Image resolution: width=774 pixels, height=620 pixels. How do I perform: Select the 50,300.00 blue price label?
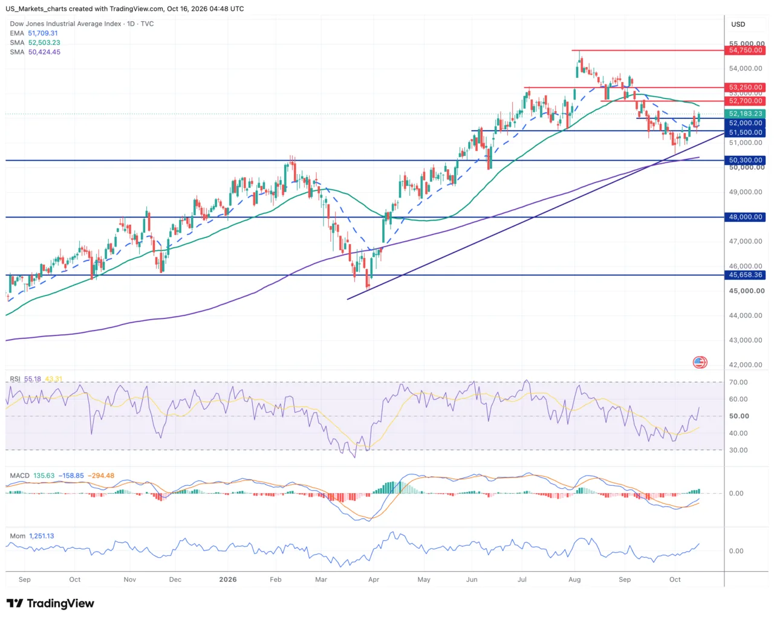[745, 160]
